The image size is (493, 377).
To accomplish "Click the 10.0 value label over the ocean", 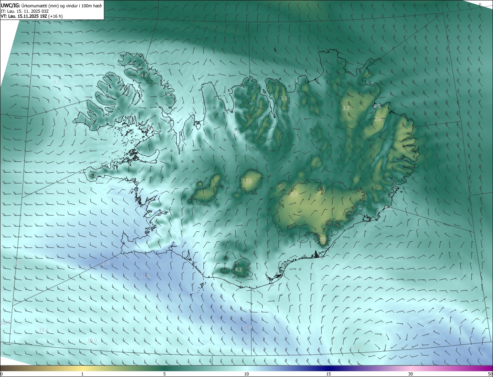I will click(92, 341).
